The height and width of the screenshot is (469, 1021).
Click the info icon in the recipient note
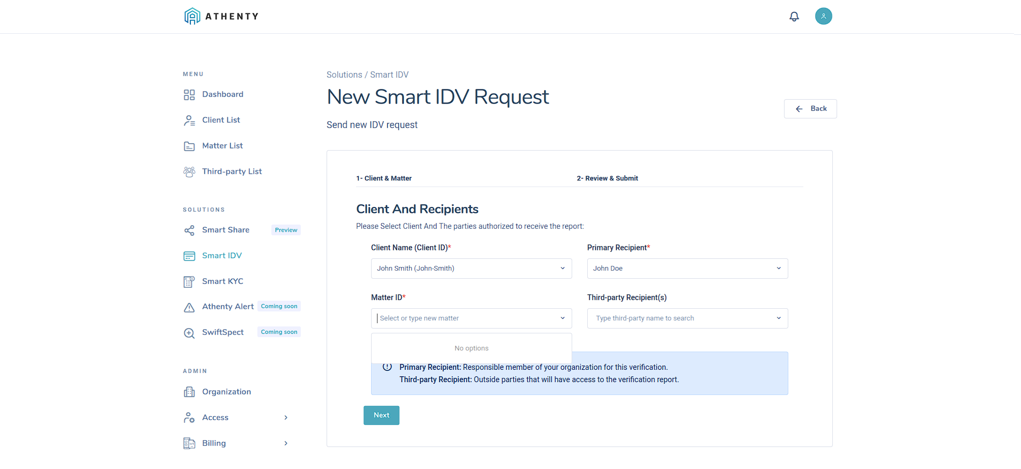[x=387, y=368]
